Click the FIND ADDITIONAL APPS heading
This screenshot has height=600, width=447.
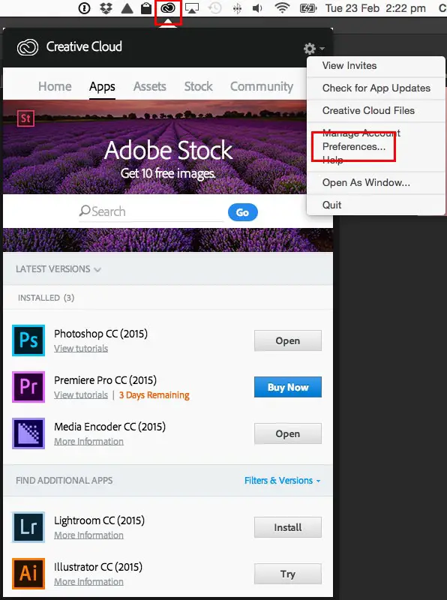pos(64,481)
